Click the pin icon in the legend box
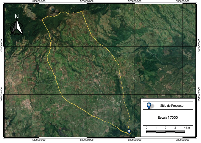Screen dimensions: 201x143 pos(149,106)
